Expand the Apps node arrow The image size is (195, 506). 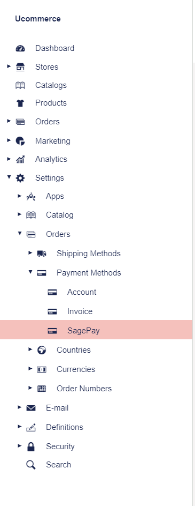[x=20, y=196]
